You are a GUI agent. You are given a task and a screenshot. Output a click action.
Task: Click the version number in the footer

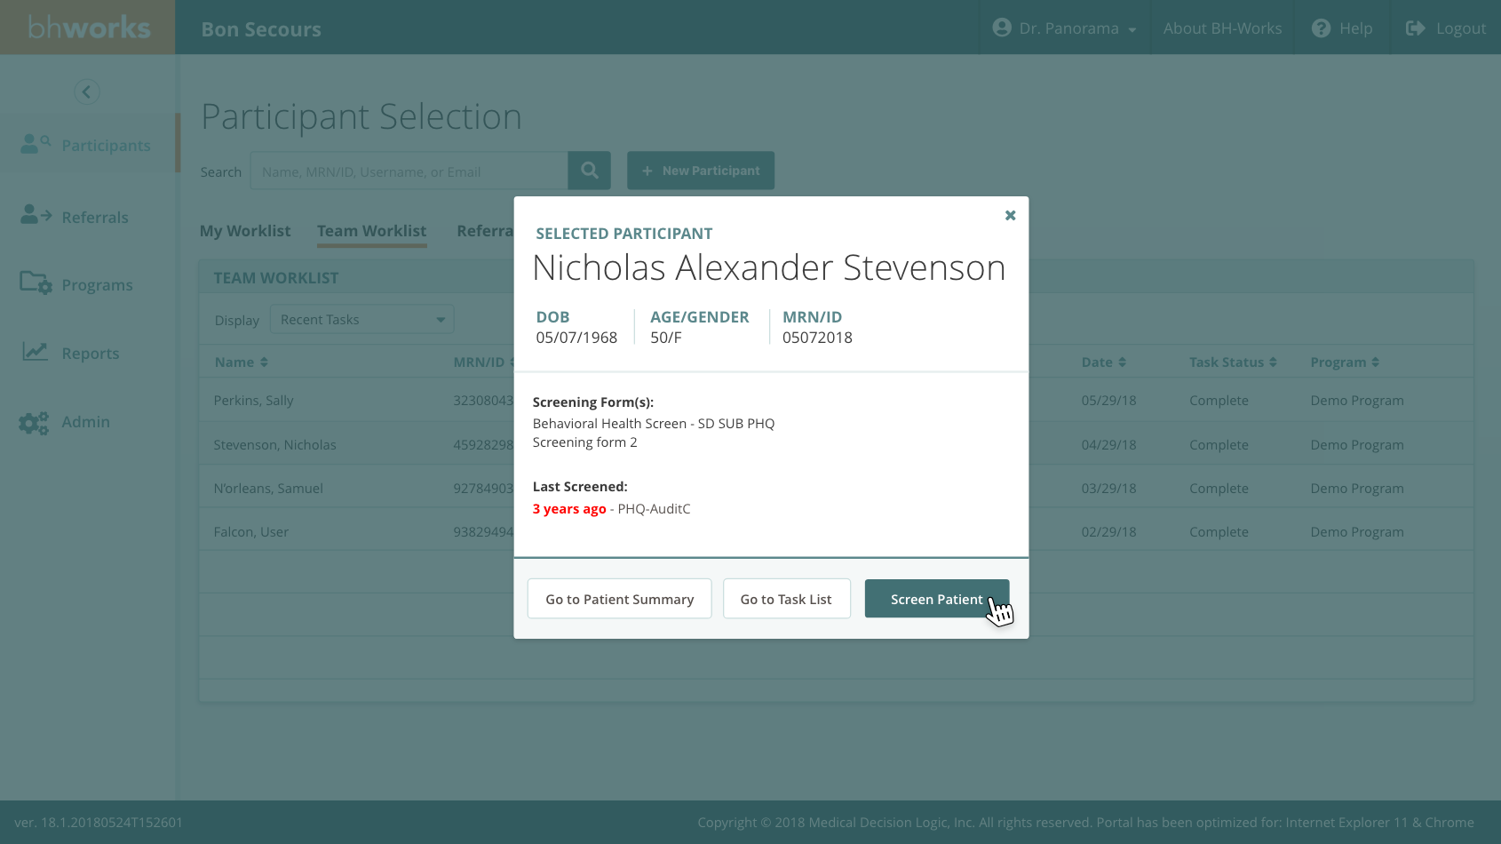point(99,823)
